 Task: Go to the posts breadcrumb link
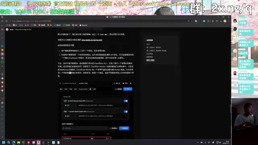click(x=12, y=29)
